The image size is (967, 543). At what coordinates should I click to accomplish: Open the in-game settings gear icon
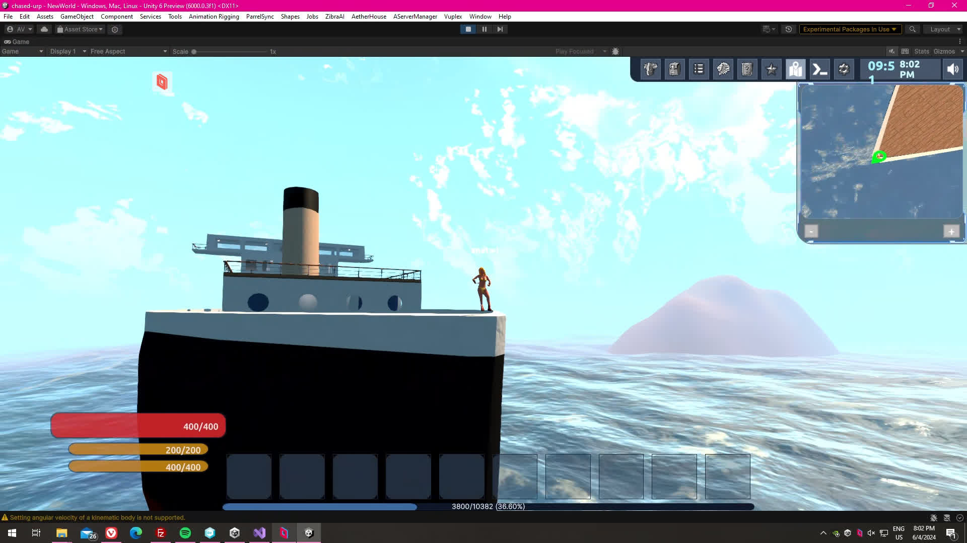844,69
